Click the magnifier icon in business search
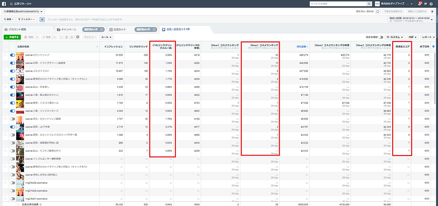This screenshot has width=438, height=206. click(x=369, y=4)
